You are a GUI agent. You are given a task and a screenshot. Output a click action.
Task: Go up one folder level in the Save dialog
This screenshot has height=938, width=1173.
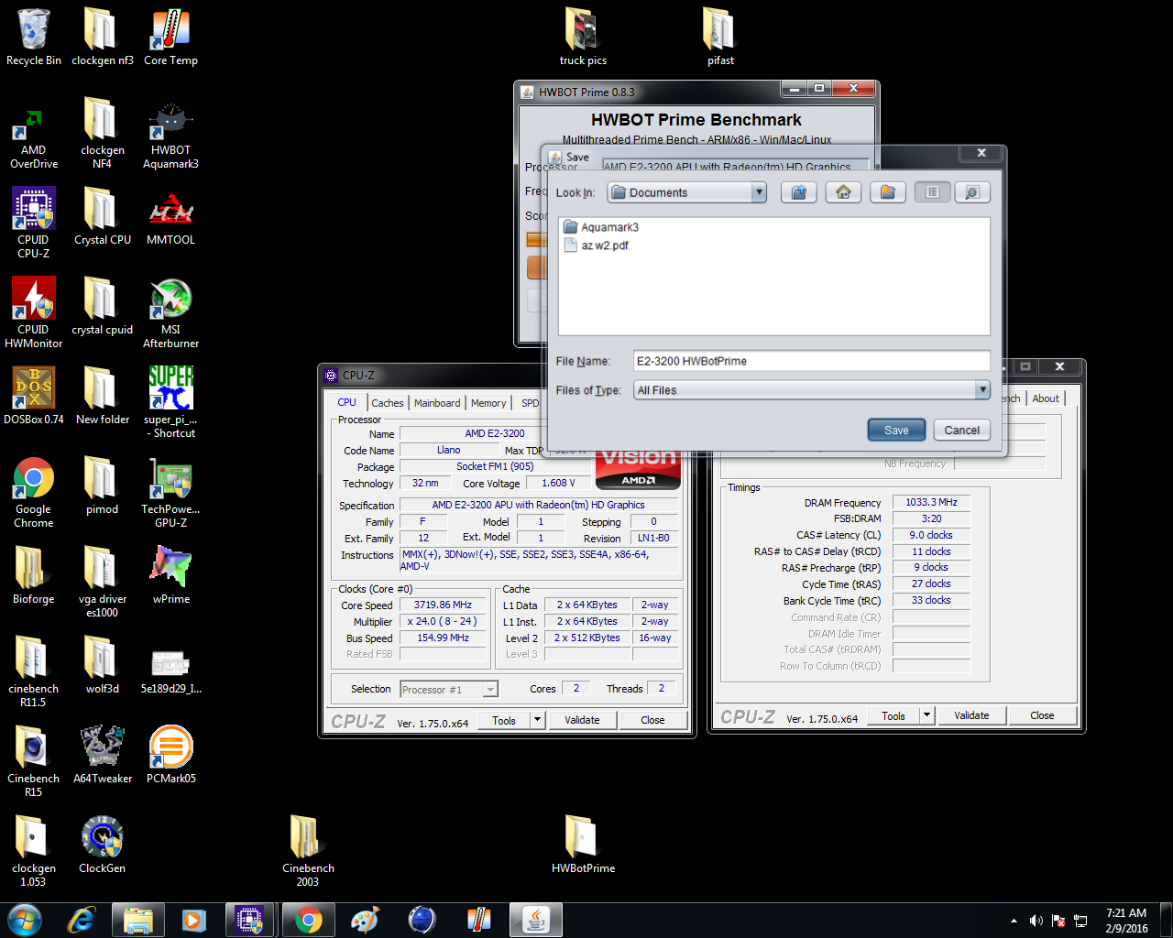tap(799, 192)
